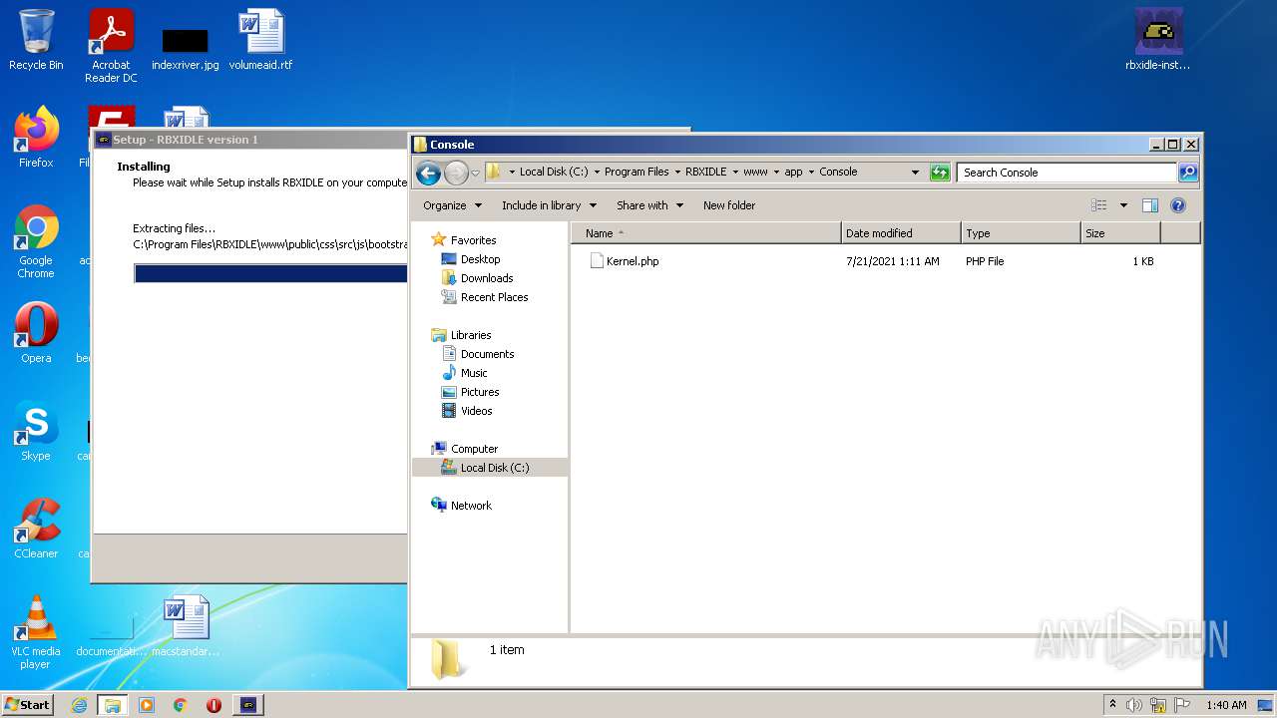Open the Acrobat Reader DC desktop icon
Screen dimensions: 1277x718
coord(111,46)
